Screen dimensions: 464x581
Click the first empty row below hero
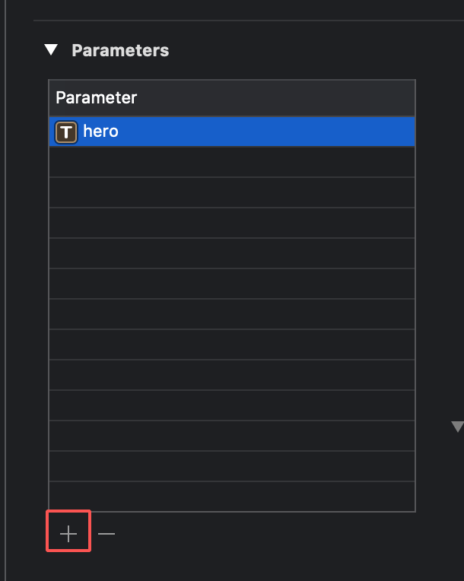232,162
